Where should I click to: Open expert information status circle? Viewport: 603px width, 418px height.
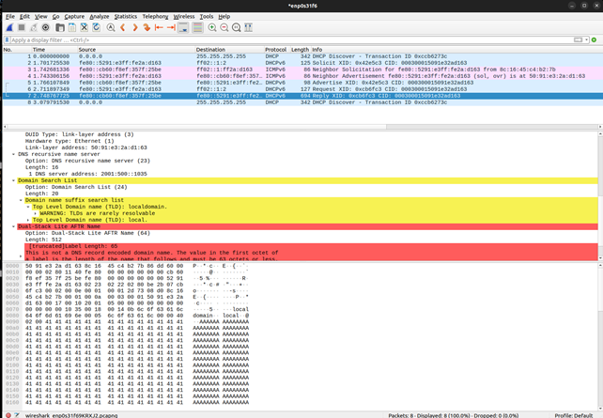(x=8, y=415)
